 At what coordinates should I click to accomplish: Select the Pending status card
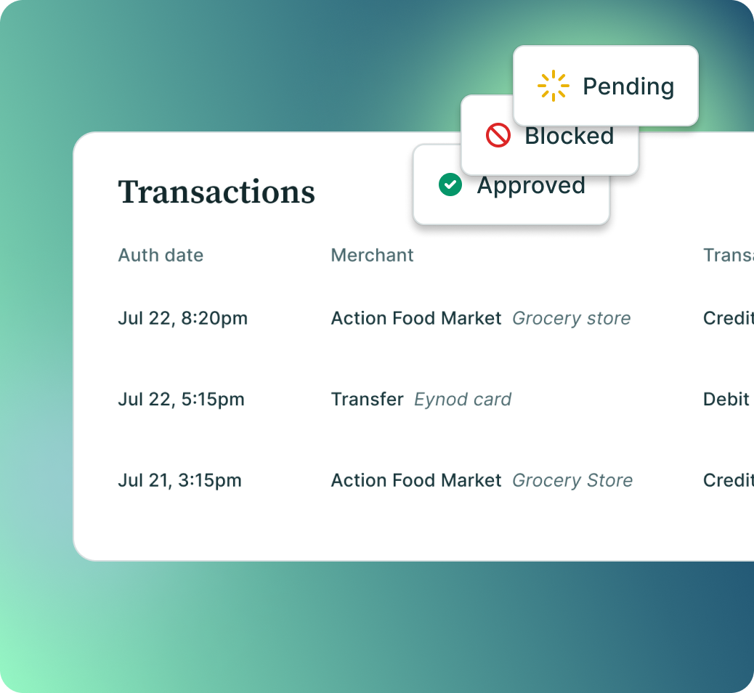605,86
